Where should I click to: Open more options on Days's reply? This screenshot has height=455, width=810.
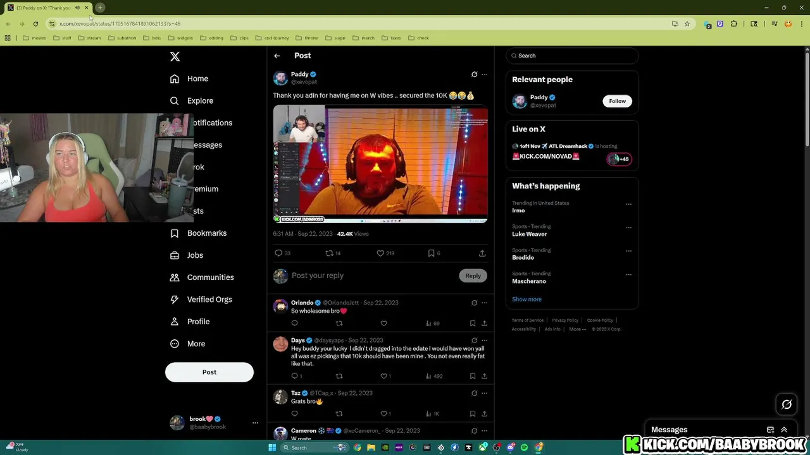(485, 341)
